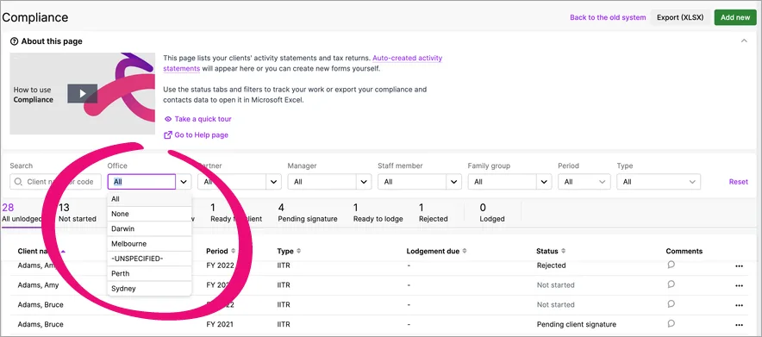Switch to Pending signature tab
Image resolution: width=762 pixels, height=337 pixels.
point(308,213)
